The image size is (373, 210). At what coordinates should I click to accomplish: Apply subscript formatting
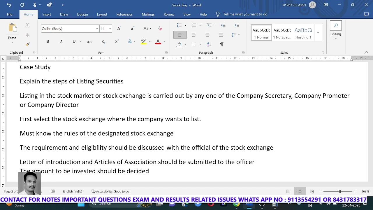(103, 41)
